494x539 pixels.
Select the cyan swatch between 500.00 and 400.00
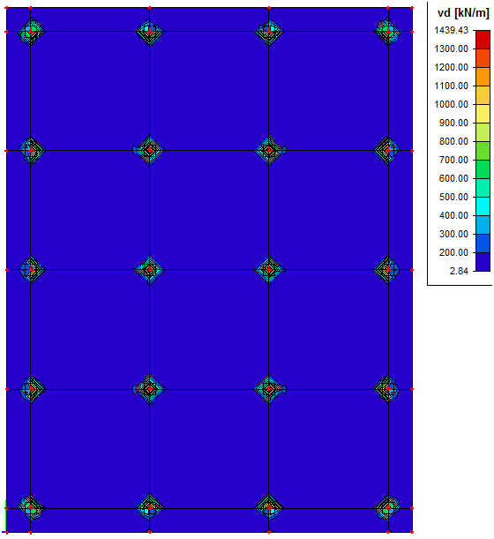483,206
